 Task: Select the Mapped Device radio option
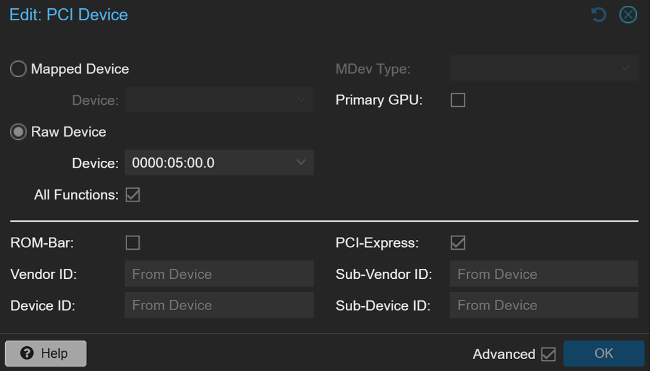click(x=18, y=69)
